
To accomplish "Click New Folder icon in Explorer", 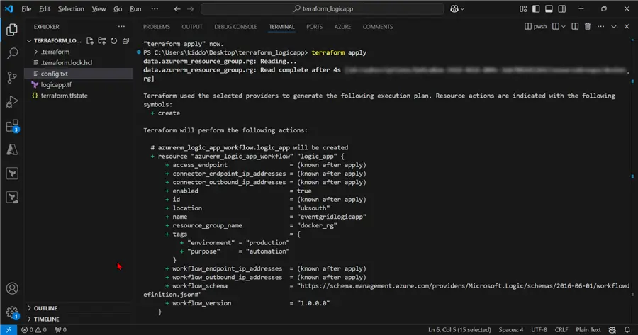I will (x=101, y=40).
